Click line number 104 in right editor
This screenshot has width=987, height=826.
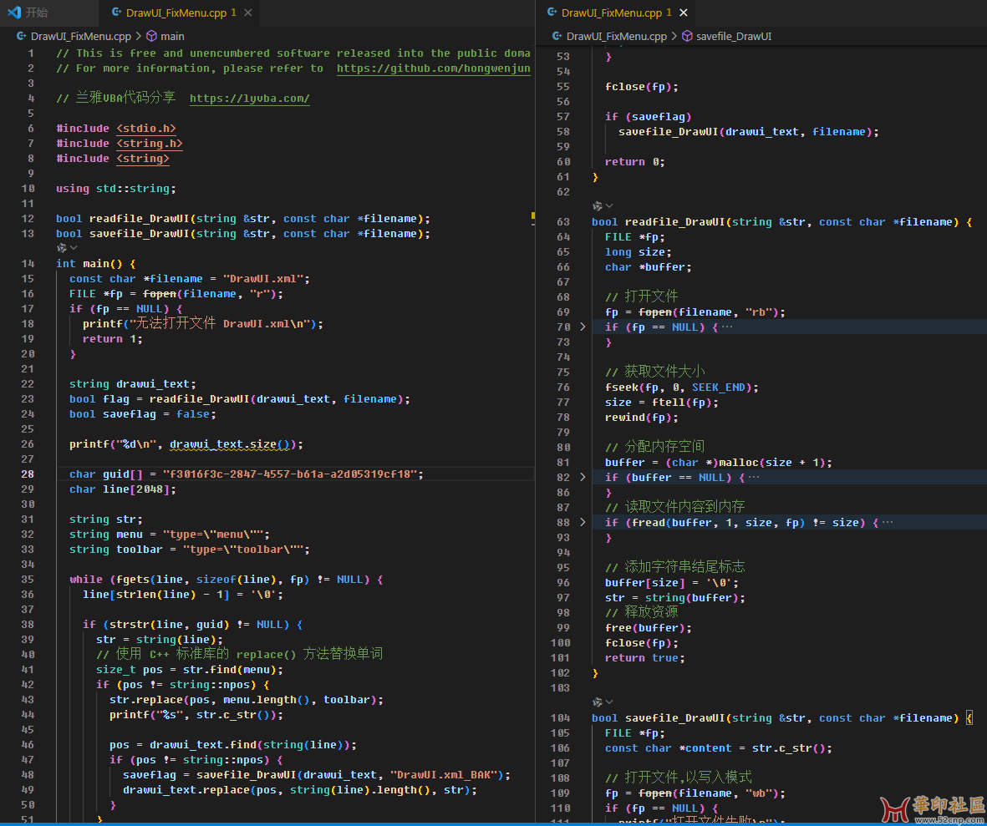[x=560, y=717]
